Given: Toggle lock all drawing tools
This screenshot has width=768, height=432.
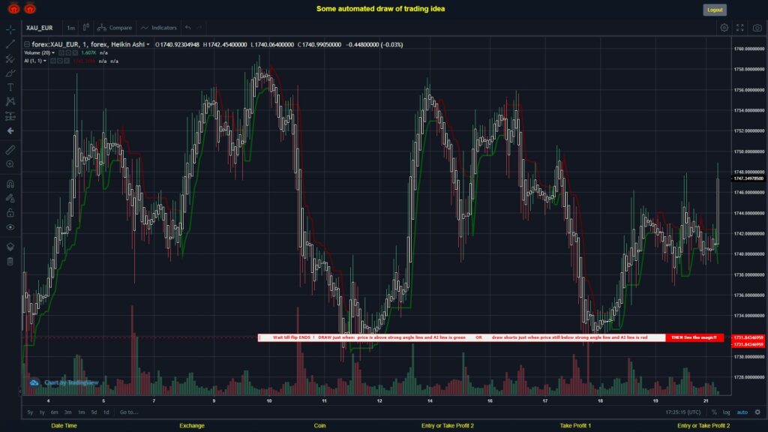Looking at the screenshot, I should [x=10, y=212].
